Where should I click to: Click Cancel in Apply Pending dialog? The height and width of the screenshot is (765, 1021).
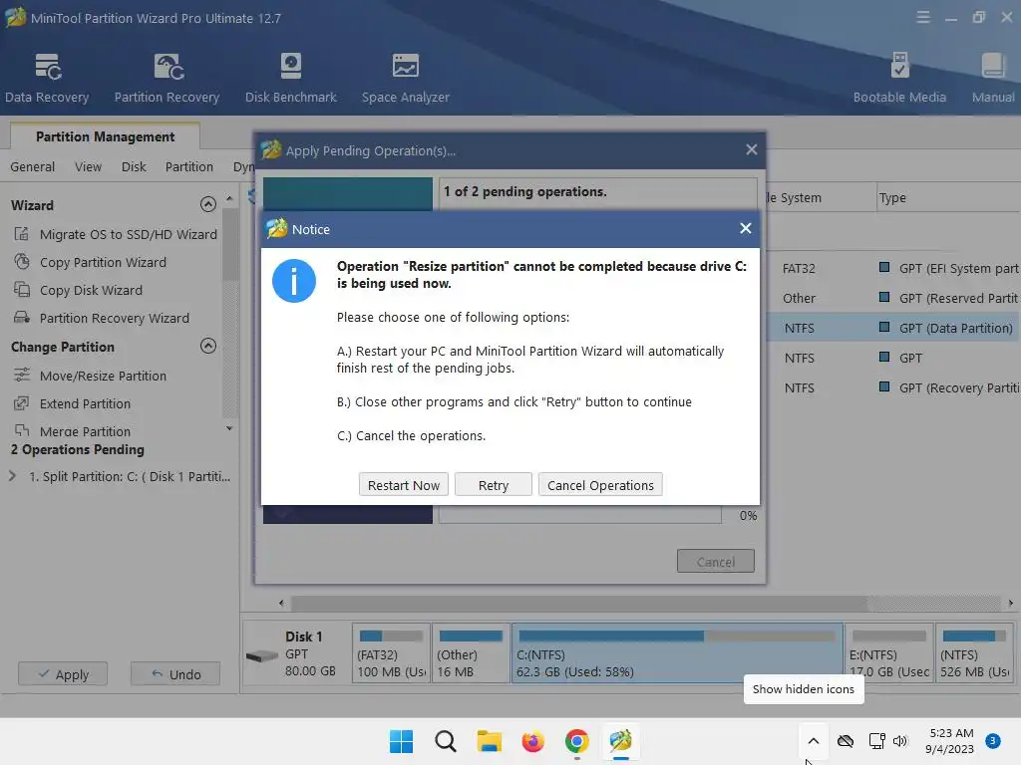point(716,562)
